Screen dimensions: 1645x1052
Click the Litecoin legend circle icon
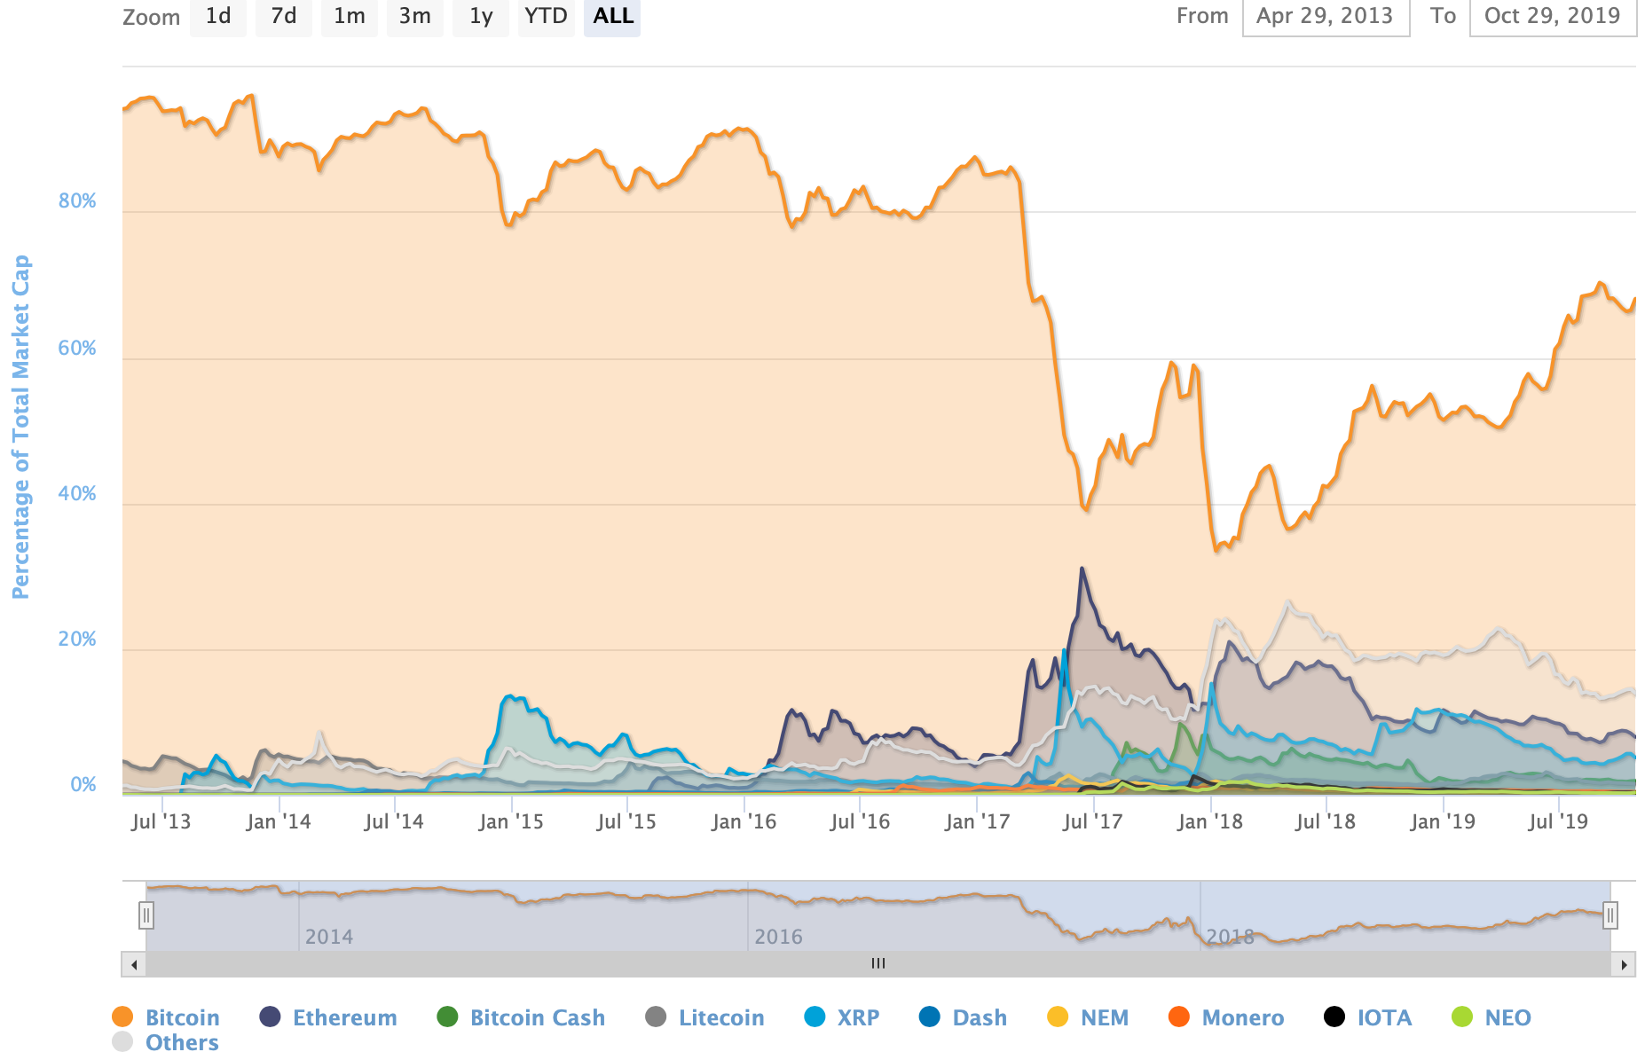tap(656, 1017)
